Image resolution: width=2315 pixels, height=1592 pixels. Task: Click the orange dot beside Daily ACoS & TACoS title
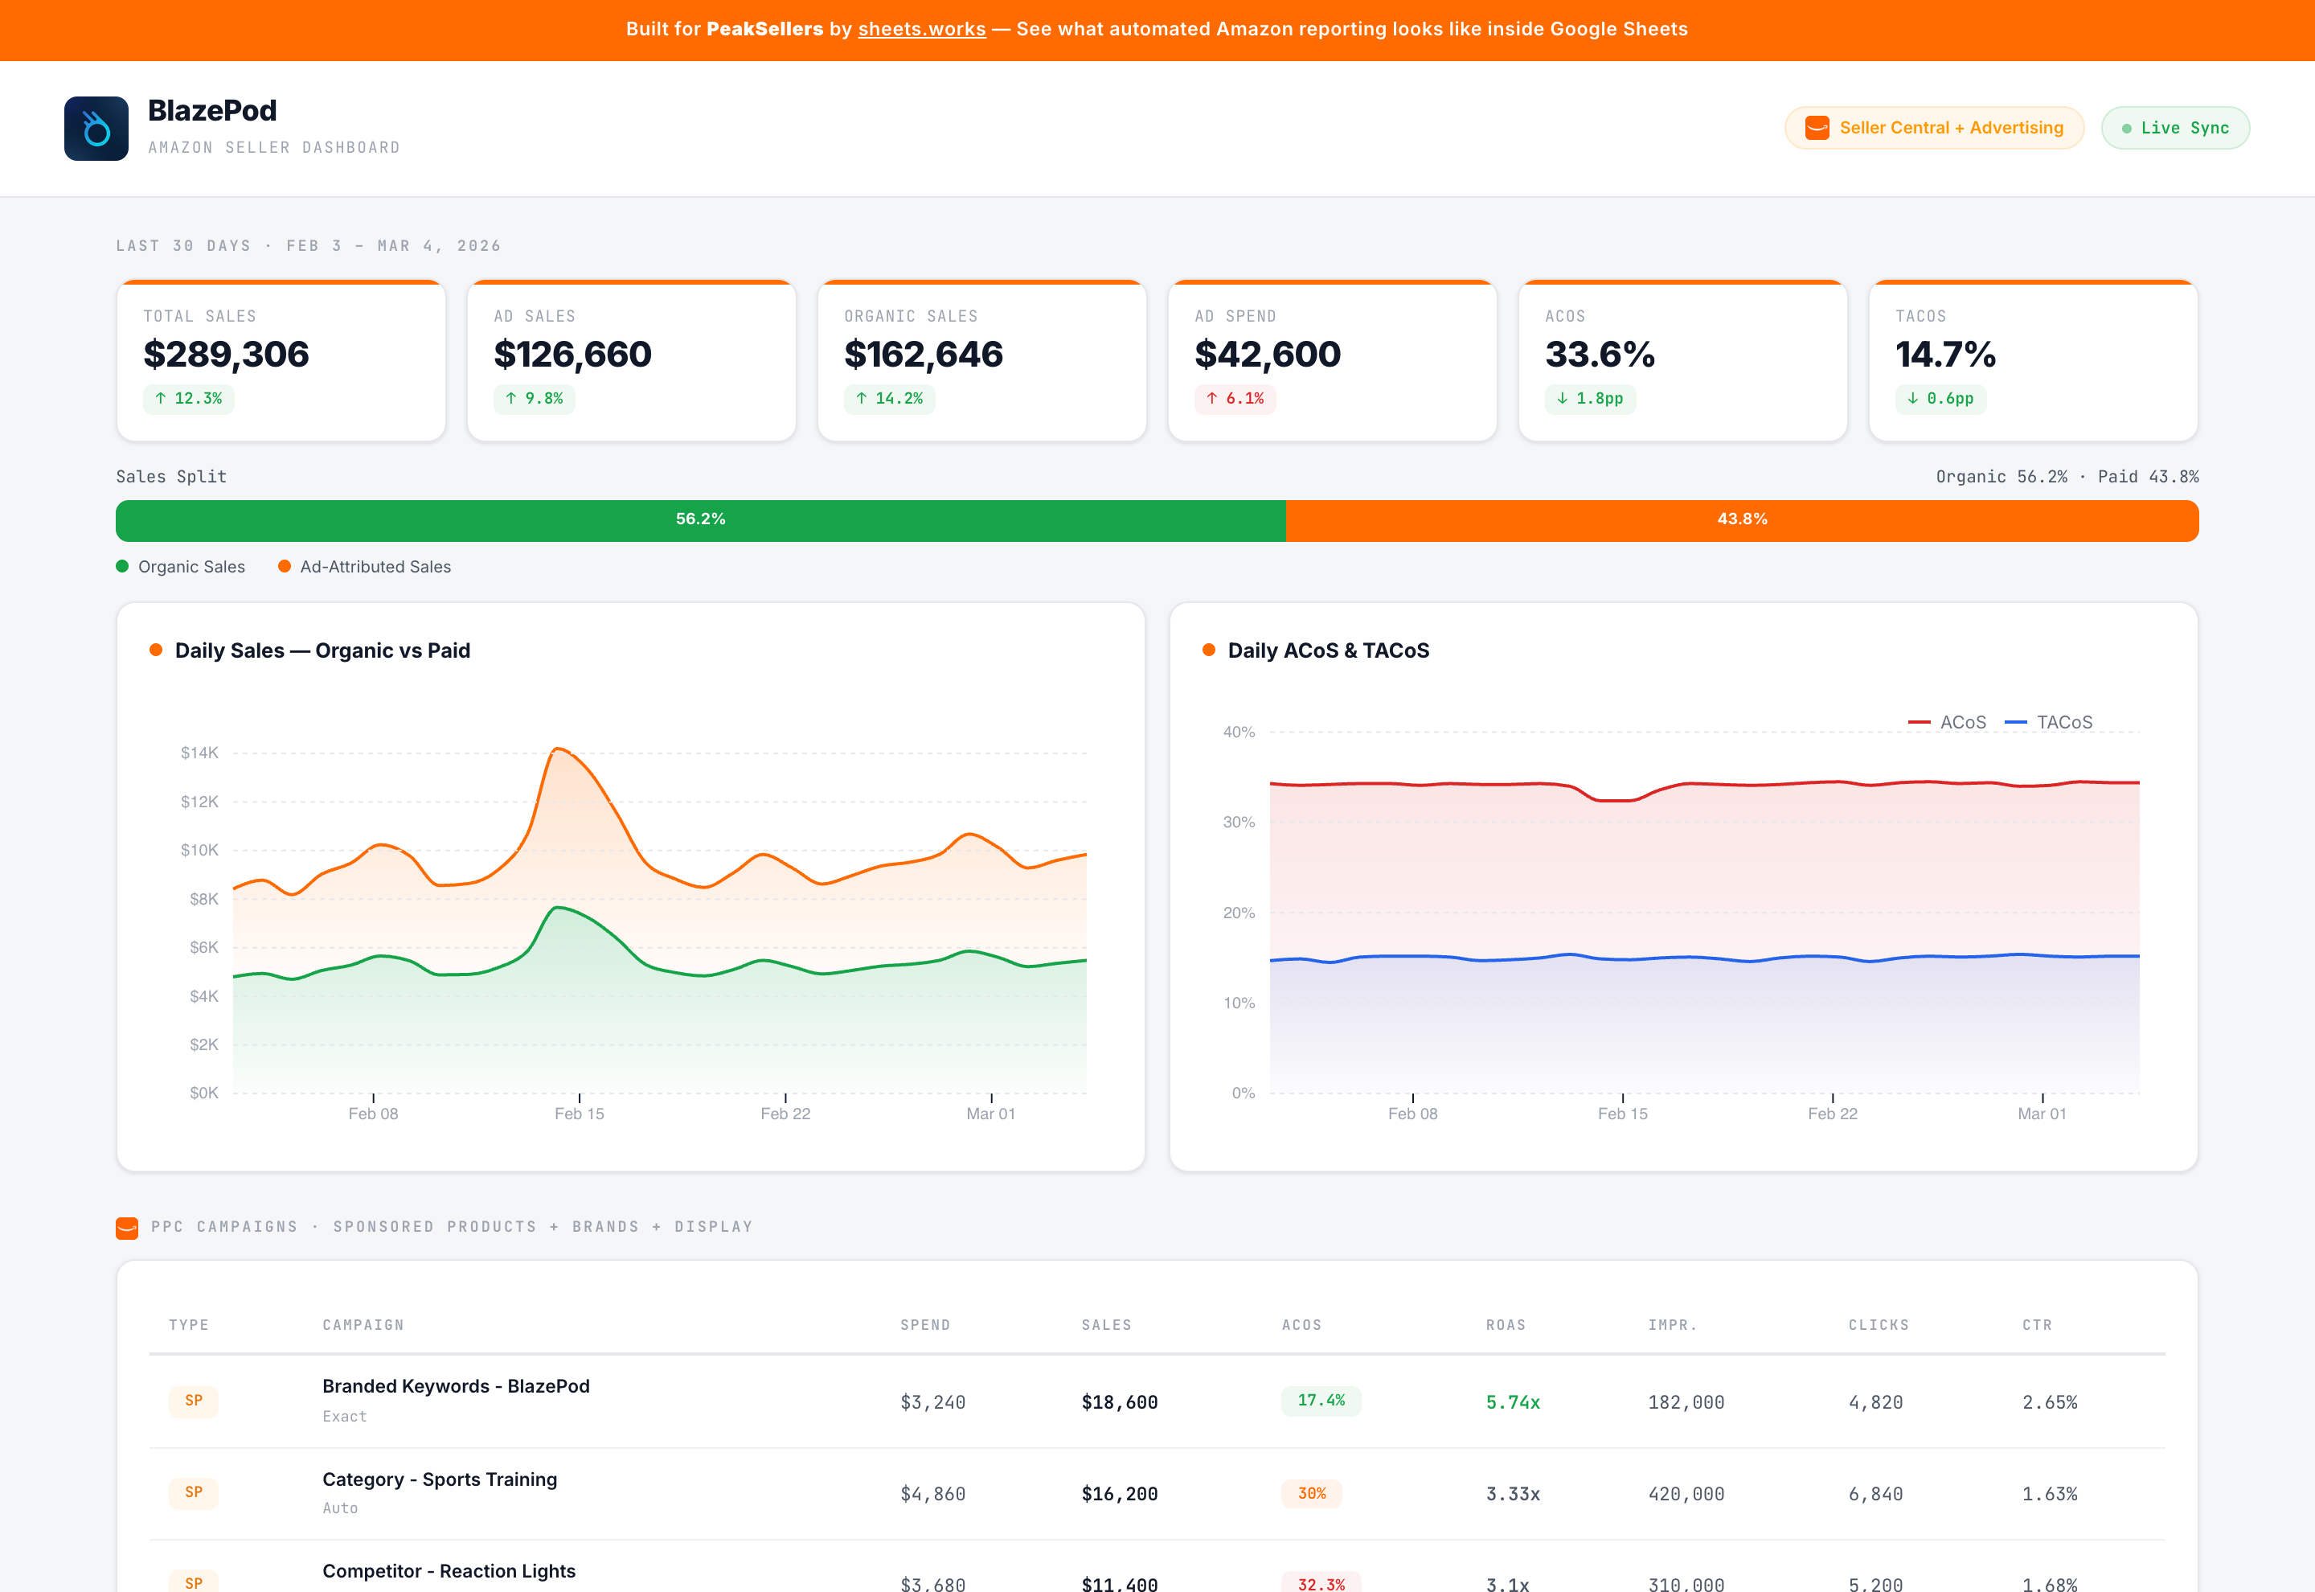click(1208, 650)
